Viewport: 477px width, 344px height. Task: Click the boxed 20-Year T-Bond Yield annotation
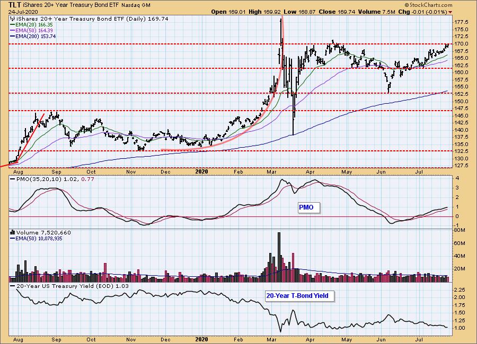coord(299,296)
